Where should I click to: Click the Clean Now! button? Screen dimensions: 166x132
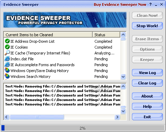point(147,16)
